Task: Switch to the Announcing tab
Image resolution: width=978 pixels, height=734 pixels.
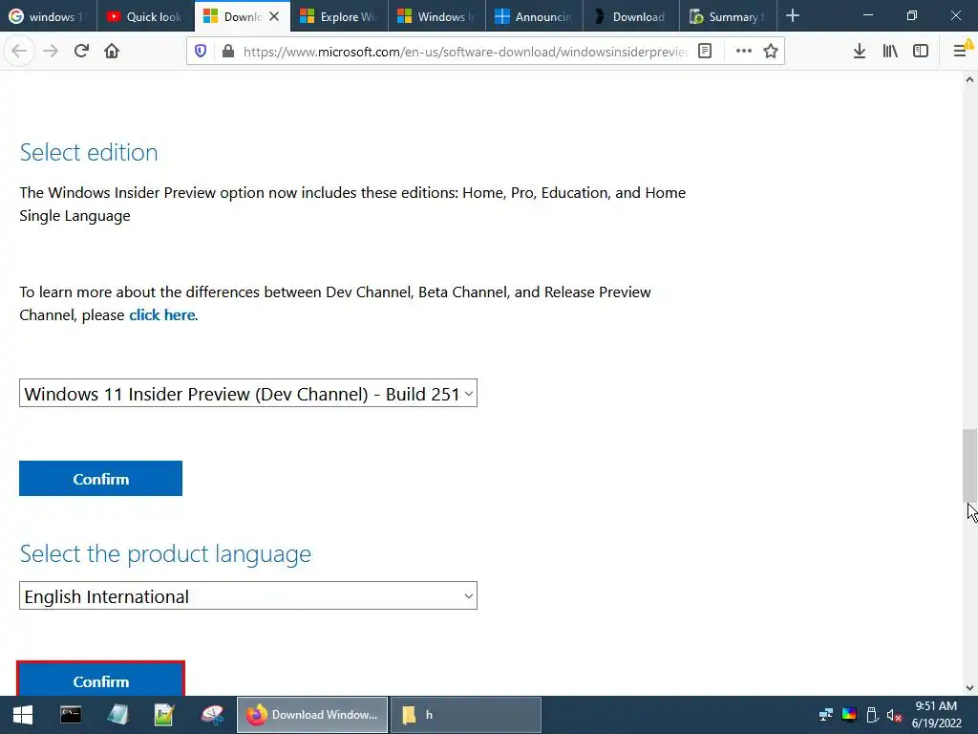Action: click(534, 16)
